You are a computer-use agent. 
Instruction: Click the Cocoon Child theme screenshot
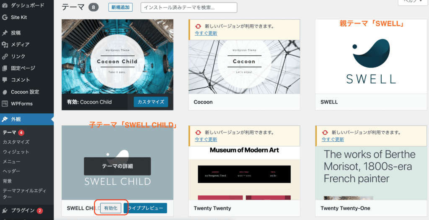point(117,57)
